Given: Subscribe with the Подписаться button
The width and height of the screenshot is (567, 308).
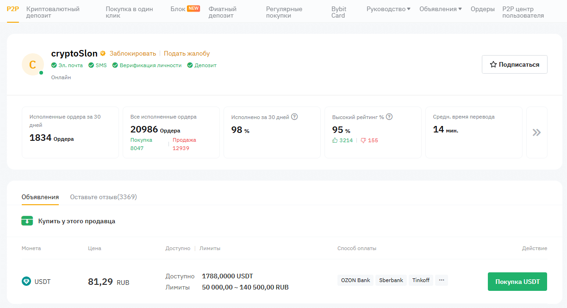Looking at the screenshot, I should pos(514,64).
